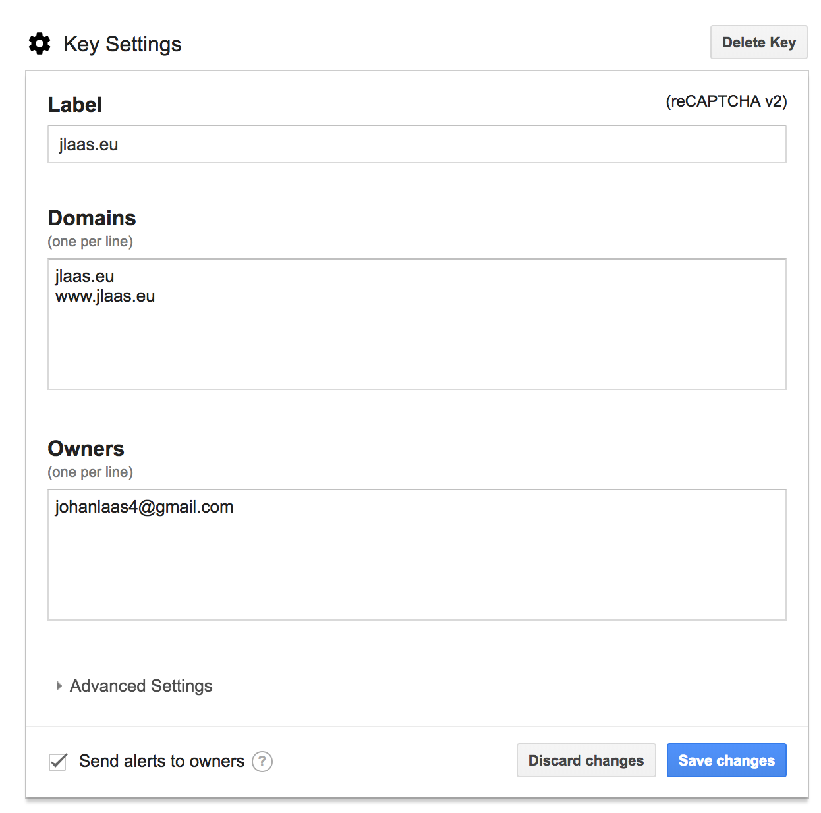
Task: Expand the Advanced Settings label
Action: pos(141,686)
